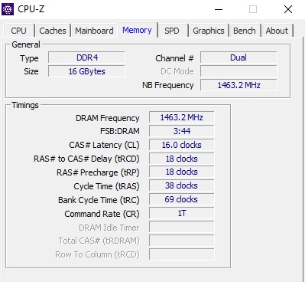Screen dimensions: 305x282
Task: Click the memory Type field showing DDR4
Action: pyautogui.click(x=86, y=57)
